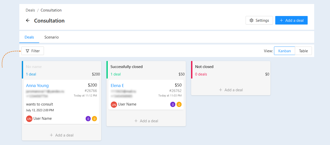The width and height of the screenshot is (330, 145).
Task: Switch to Table view
Action: pyautogui.click(x=303, y=51)
